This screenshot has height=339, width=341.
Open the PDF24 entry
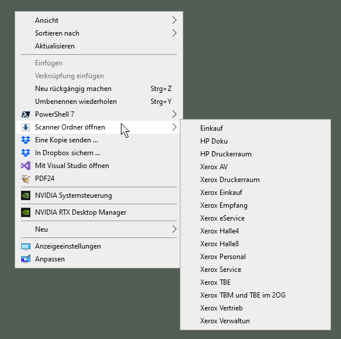click(x=98, y=179)
